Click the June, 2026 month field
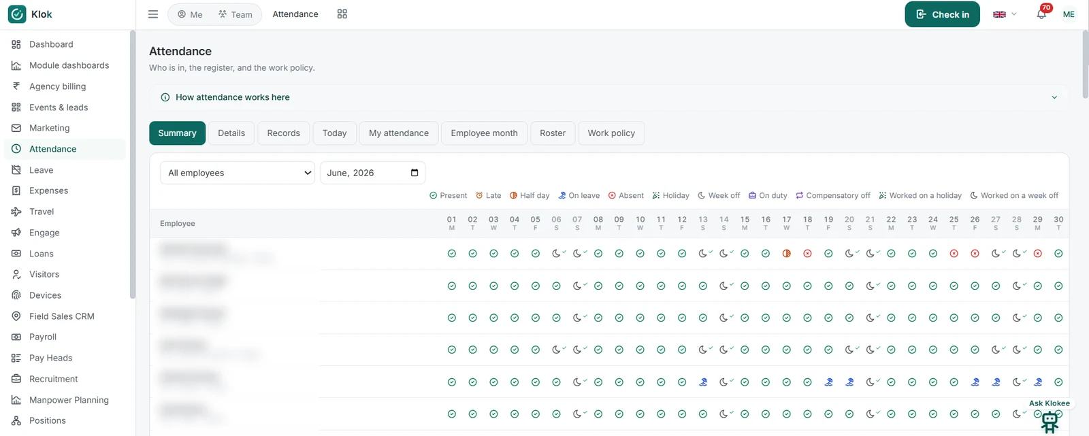Viewport: 1089px width, 436px height. tap(373, 173)
